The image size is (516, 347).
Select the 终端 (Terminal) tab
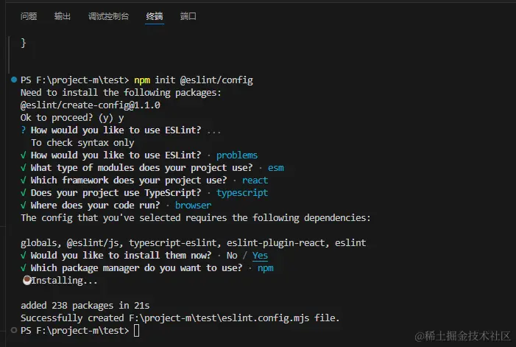[x=155, y=16]
